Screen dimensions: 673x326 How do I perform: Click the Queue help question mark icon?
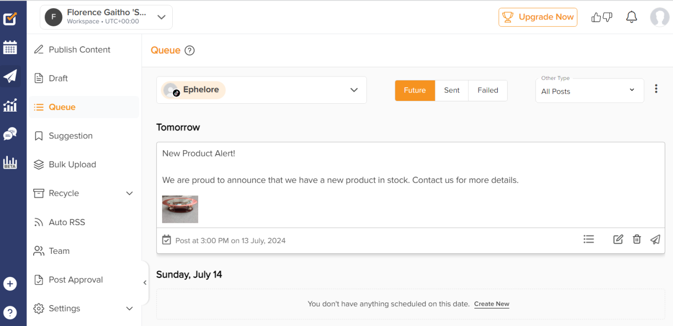pyautogui.click(x=189, y=50)
